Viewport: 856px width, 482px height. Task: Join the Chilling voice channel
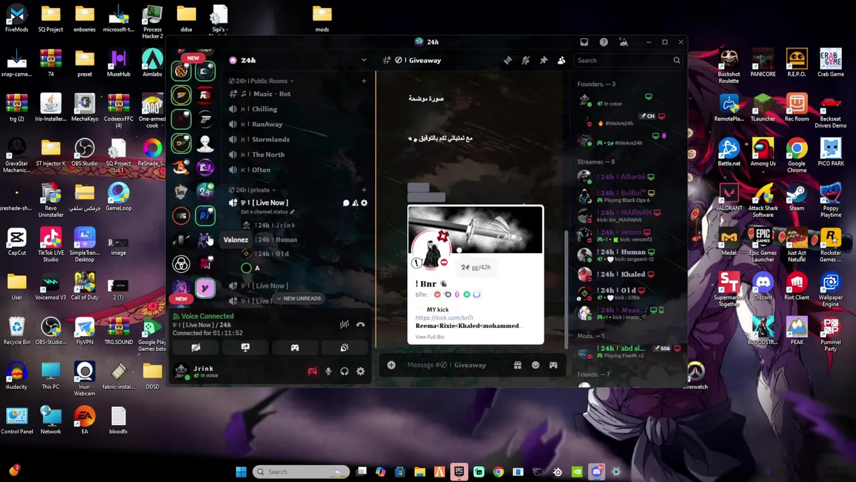coord(300,109)
